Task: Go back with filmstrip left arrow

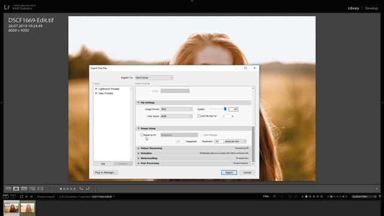Action: (26, 196)
